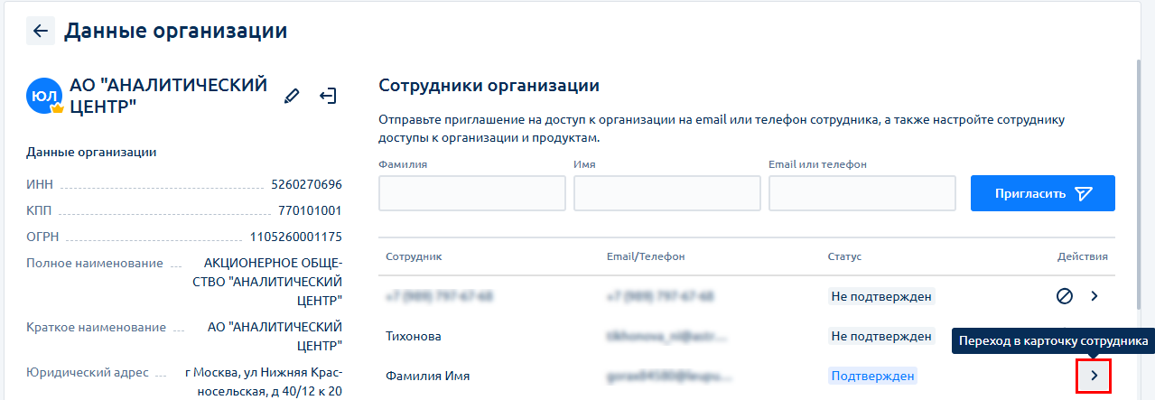The width and height of the screenshot is (1155, 400).
Task: Click the blue ЮЛ organization avatar
Action: click(x=43, y=96)
